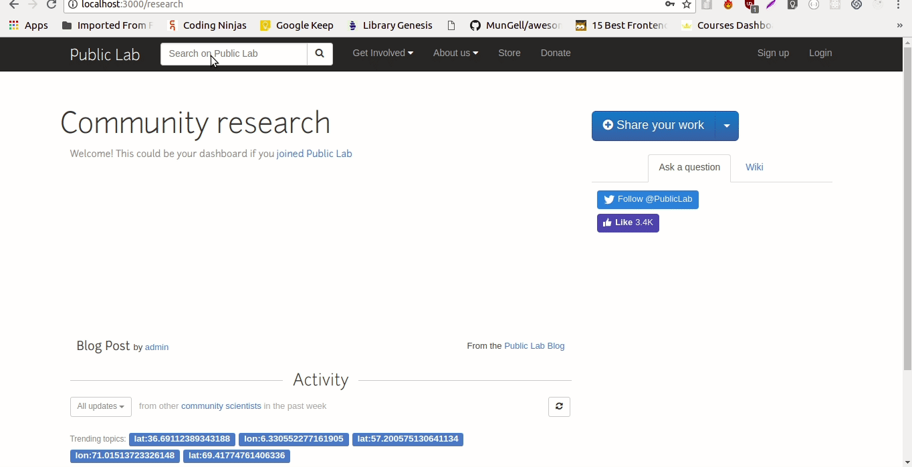Open the Library Genesis bookmark
Image resolution: width=912 pixels, height=467 pixels.
(390, 25)
